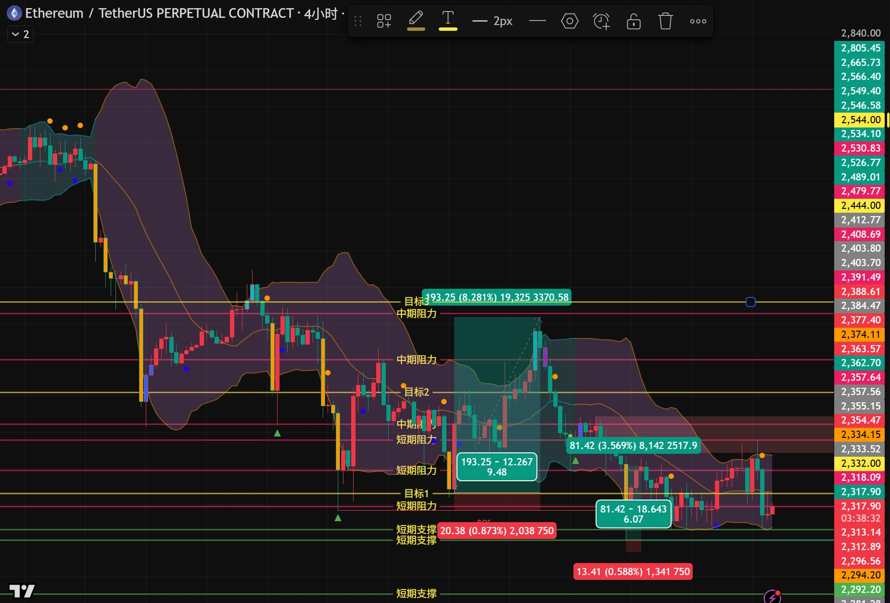Click the text color T icon

coord(448,20)
